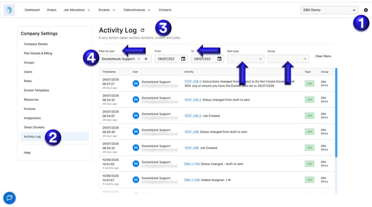Click the Job badge on the 14:01:47 row

point(309,180)
